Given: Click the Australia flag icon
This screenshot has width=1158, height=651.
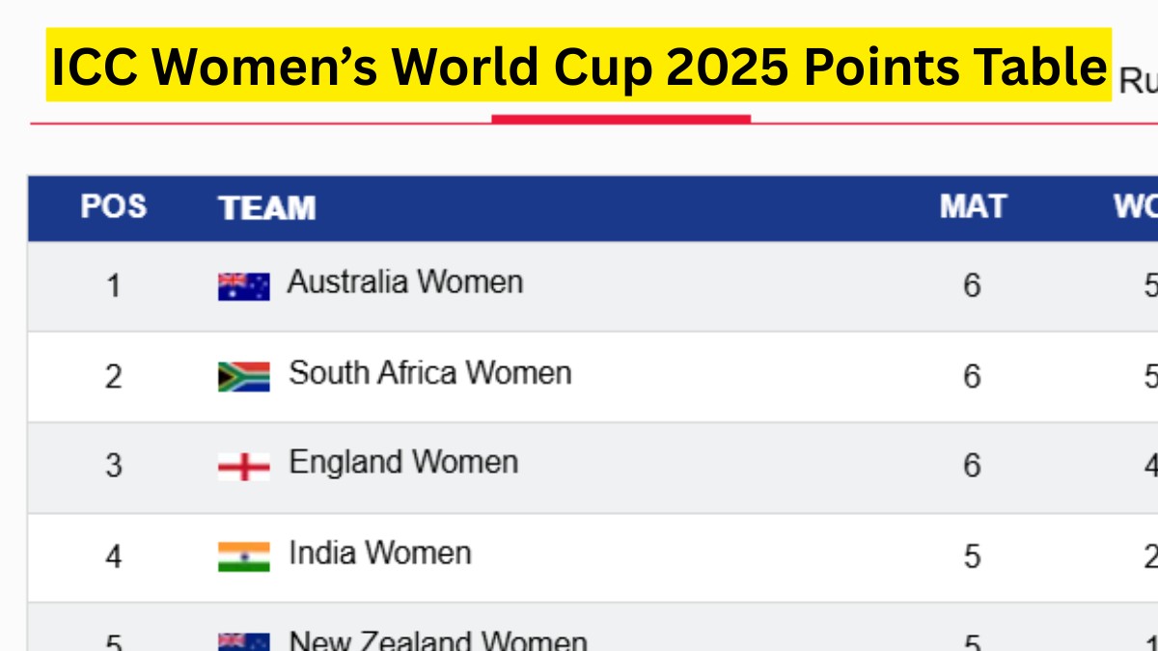Looking at the screenshot, I should (x=243, y=286).
